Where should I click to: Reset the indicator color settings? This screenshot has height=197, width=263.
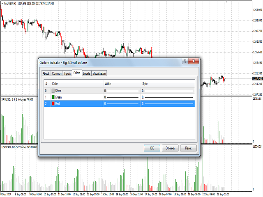click(x=188, y=148)
